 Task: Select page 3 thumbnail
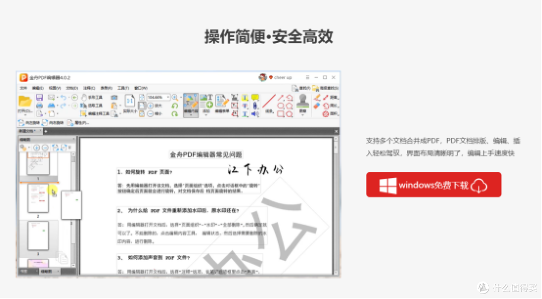pos(38,235)
